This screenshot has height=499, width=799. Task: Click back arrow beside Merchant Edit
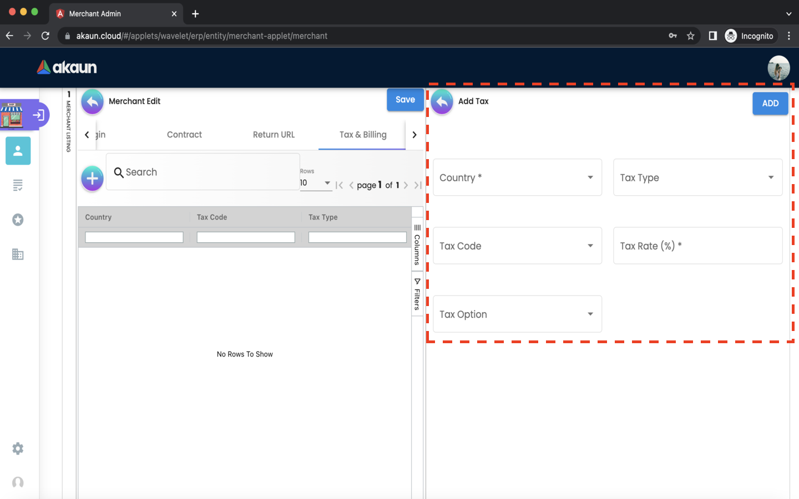click(92, 102)
